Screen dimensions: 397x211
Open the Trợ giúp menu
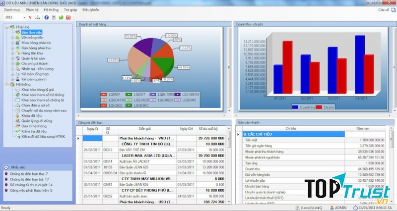70,9
